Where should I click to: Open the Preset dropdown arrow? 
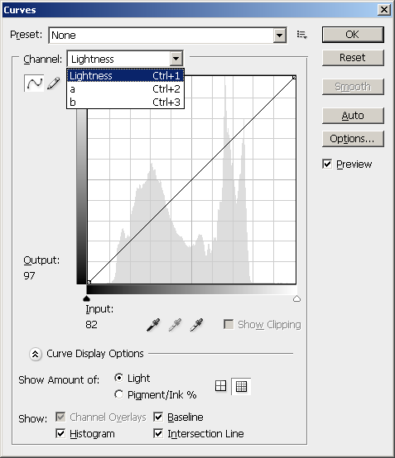[280, 36]
